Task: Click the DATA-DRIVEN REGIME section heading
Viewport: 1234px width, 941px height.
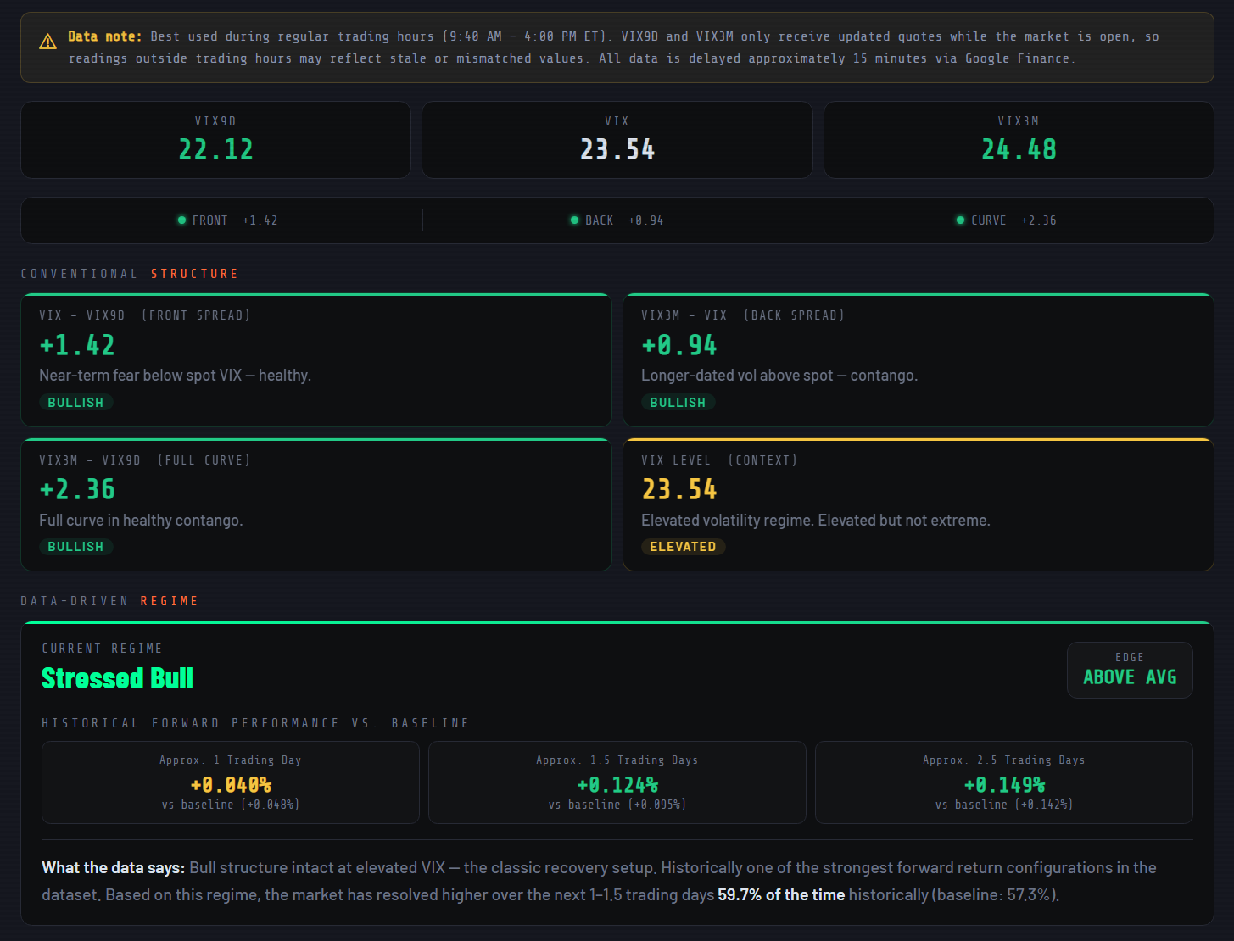Action: [x=109, y=601]
